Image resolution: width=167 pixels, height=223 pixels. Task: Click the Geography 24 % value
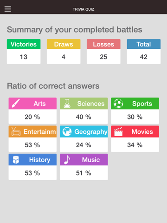[x=83, y=145]
